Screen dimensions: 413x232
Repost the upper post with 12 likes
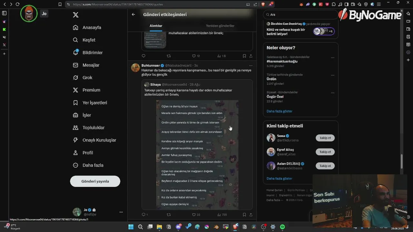168,56
